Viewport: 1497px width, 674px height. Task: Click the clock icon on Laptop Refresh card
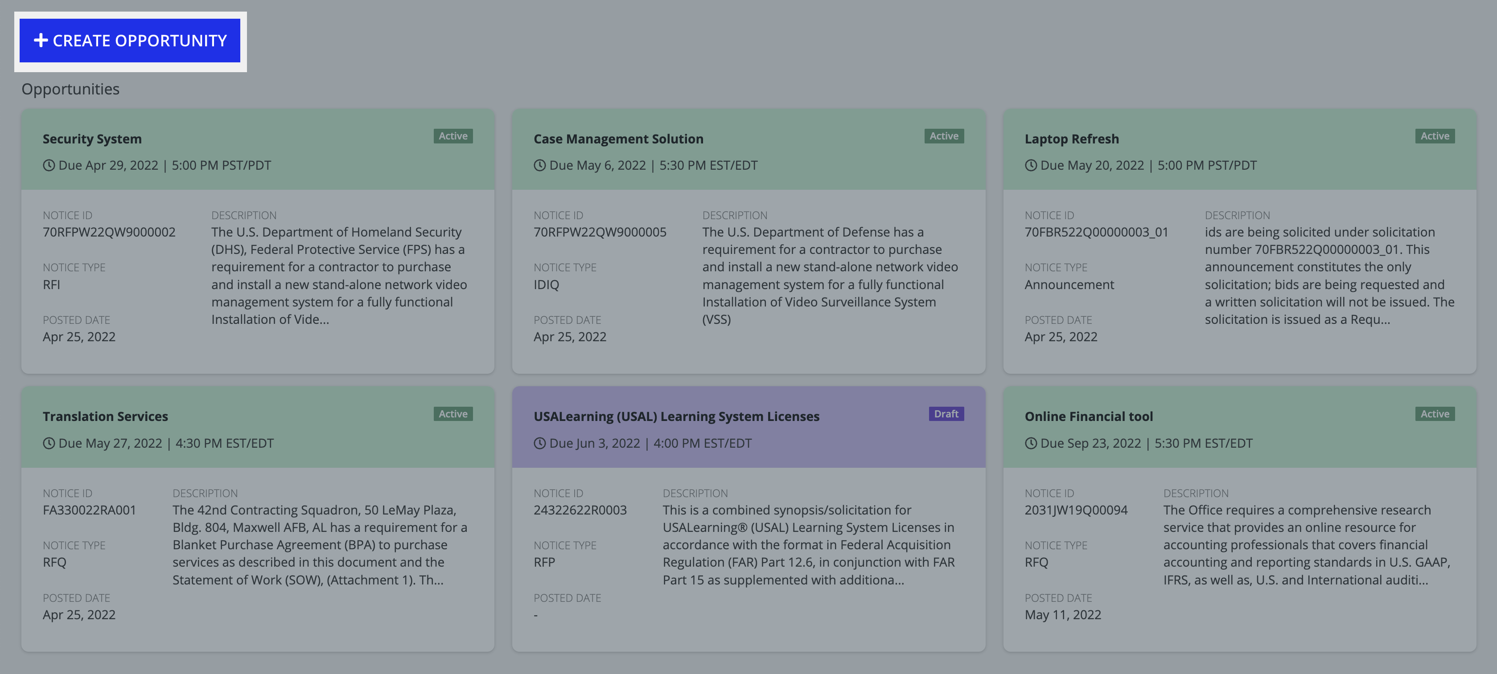pyautogui.click(x=1031, y=165)
